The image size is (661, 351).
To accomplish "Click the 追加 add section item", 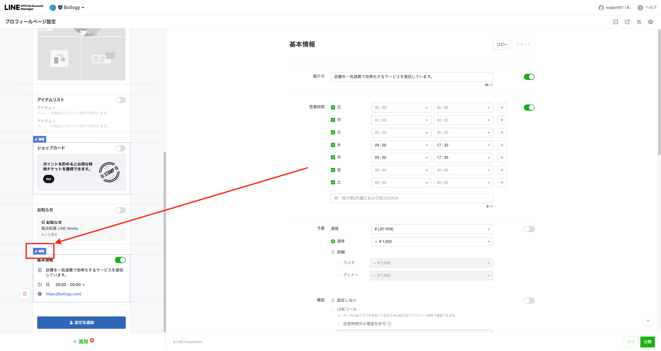I will [x=81, y=341].
